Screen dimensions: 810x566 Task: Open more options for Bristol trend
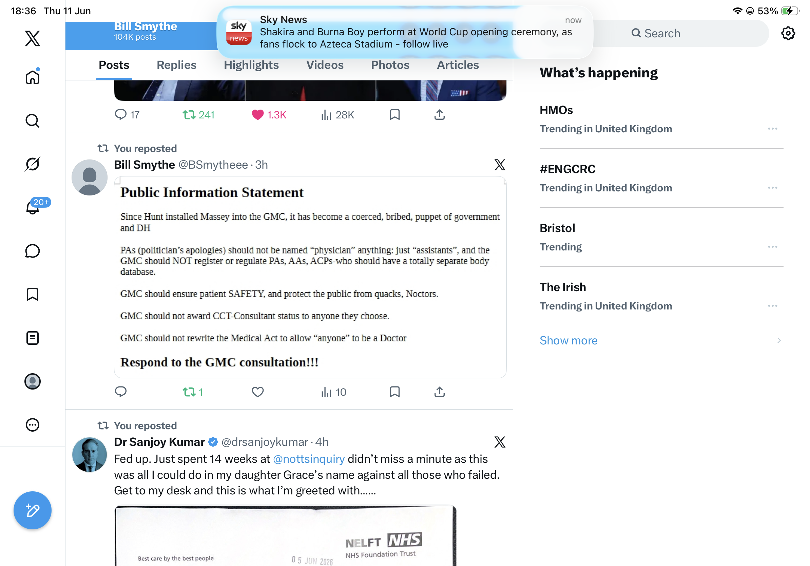(x=772, y=247)
